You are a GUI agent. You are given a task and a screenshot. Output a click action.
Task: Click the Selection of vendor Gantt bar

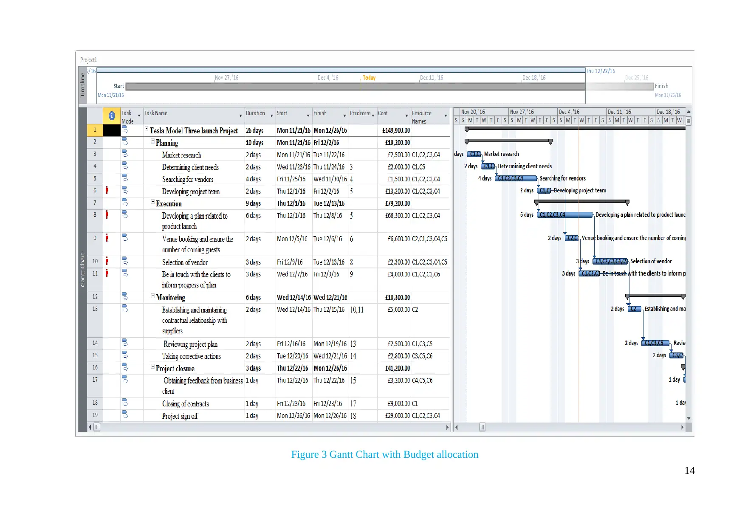pos(610,261)
